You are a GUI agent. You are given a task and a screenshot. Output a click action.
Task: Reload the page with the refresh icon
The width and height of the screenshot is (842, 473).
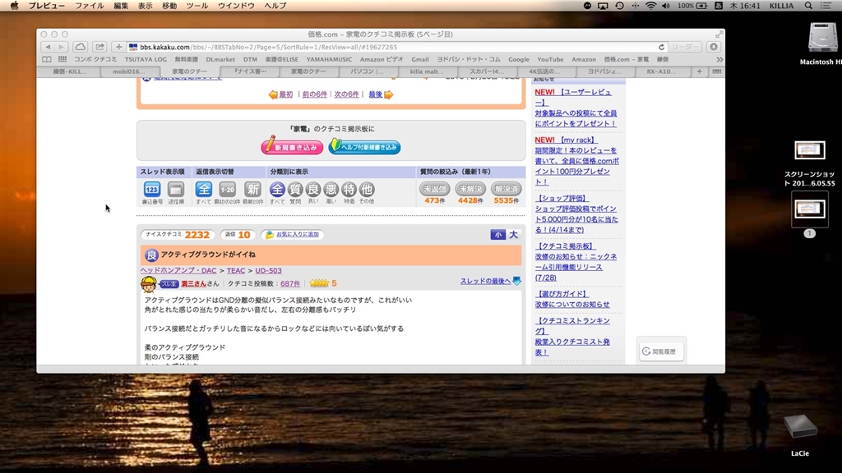click(x=662, y=47)
